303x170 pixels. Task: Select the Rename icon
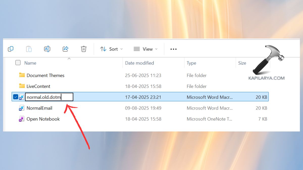[47, 49]
